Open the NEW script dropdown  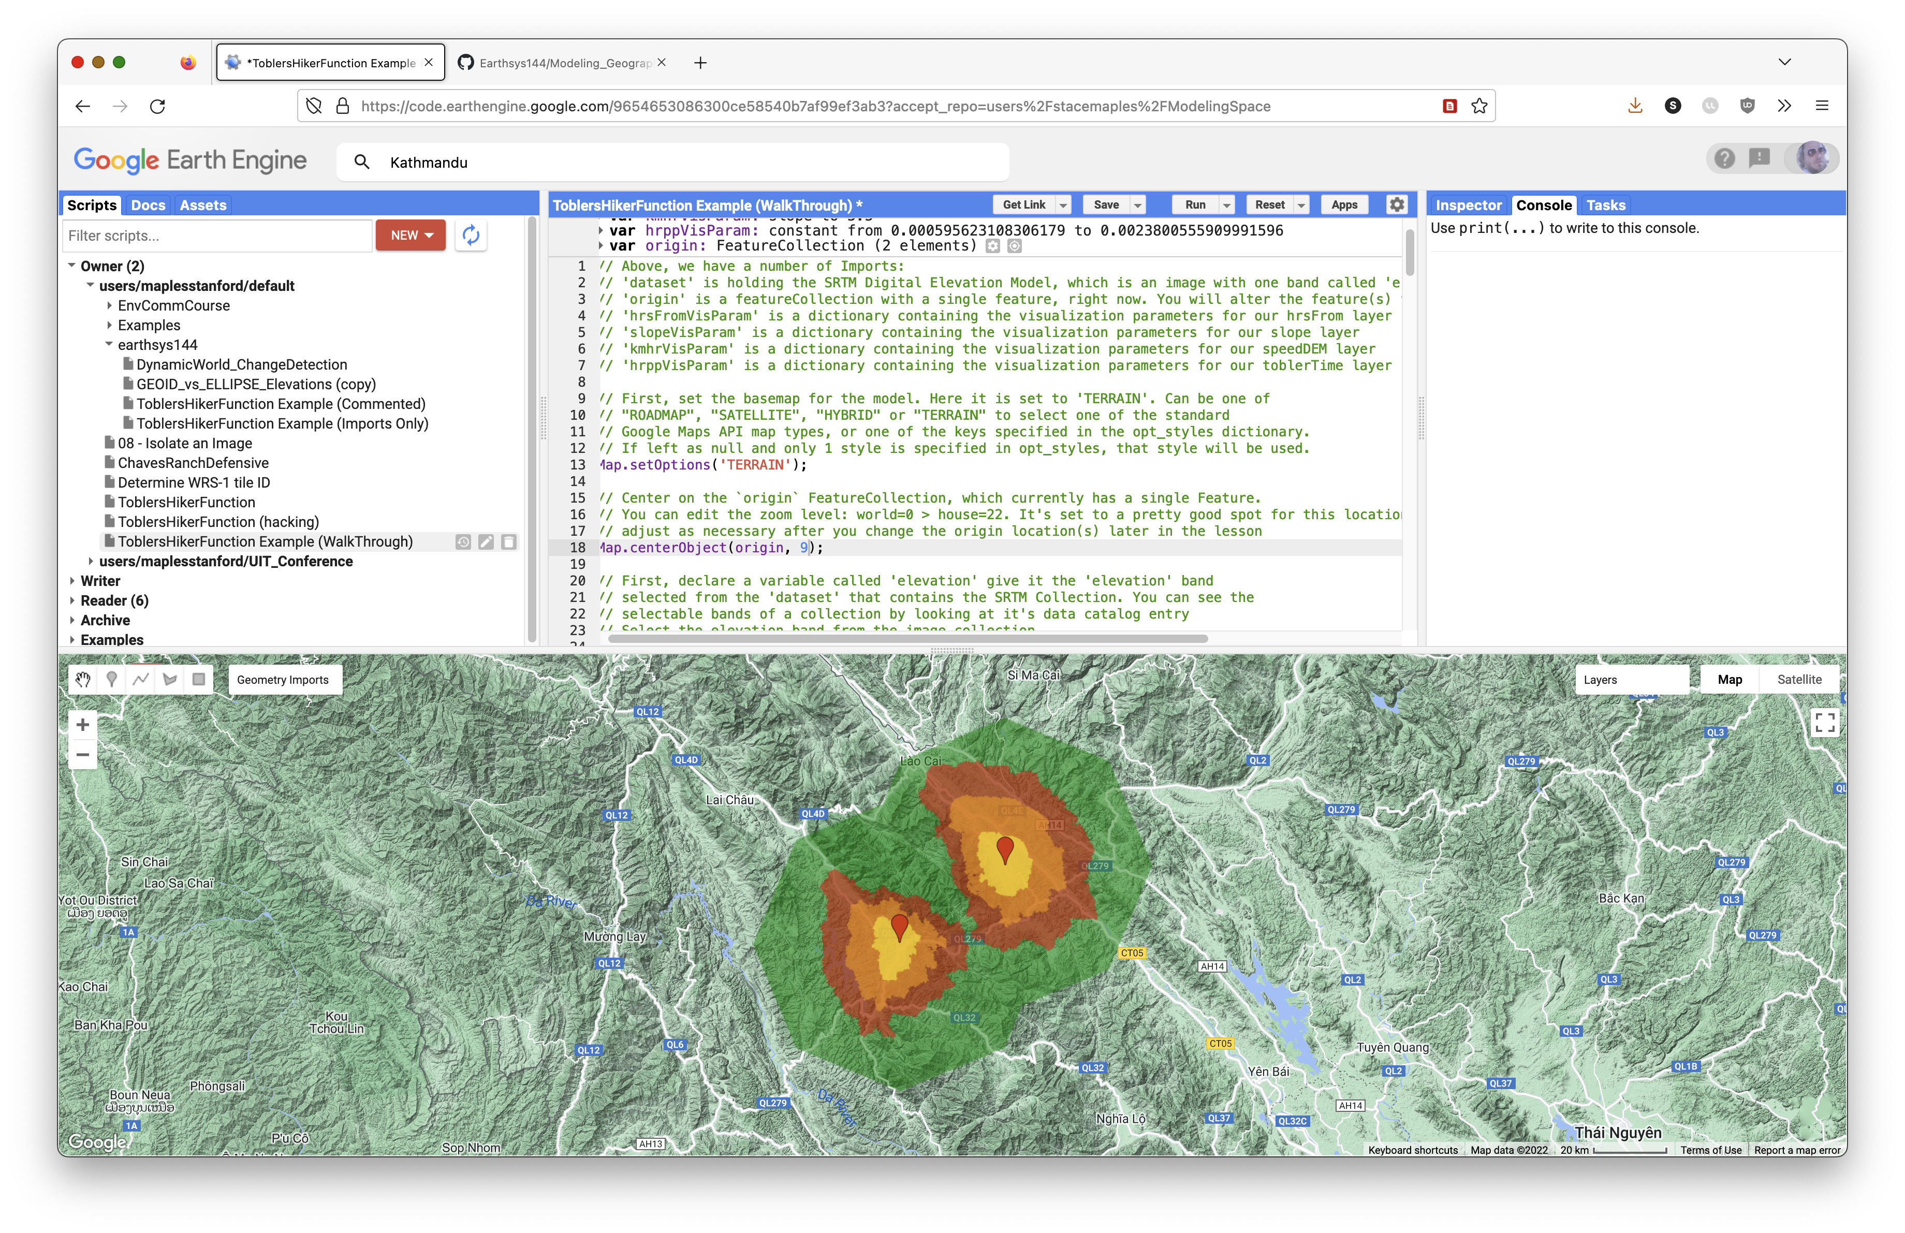(411, 235)
